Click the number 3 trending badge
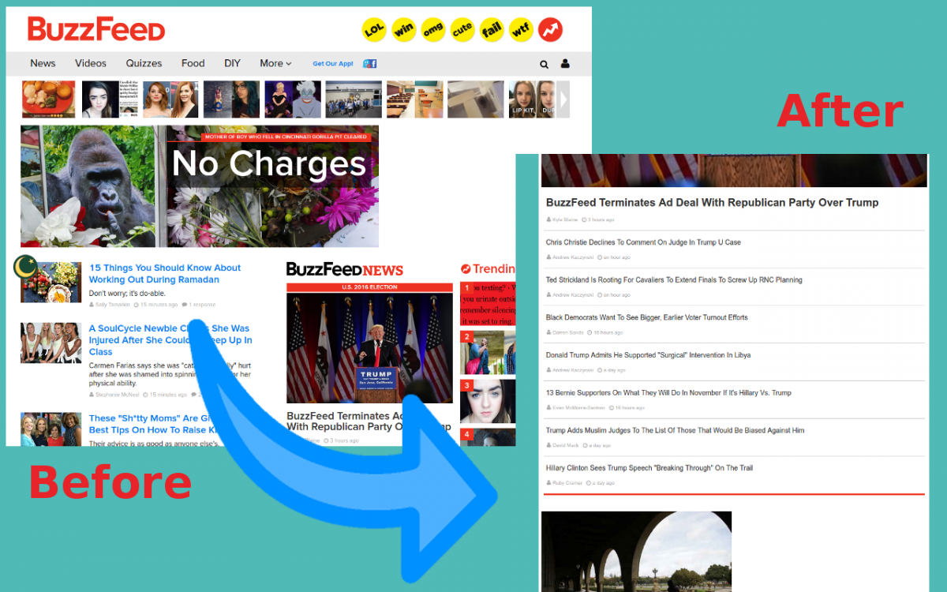947x592 pixels. point(466,386)
